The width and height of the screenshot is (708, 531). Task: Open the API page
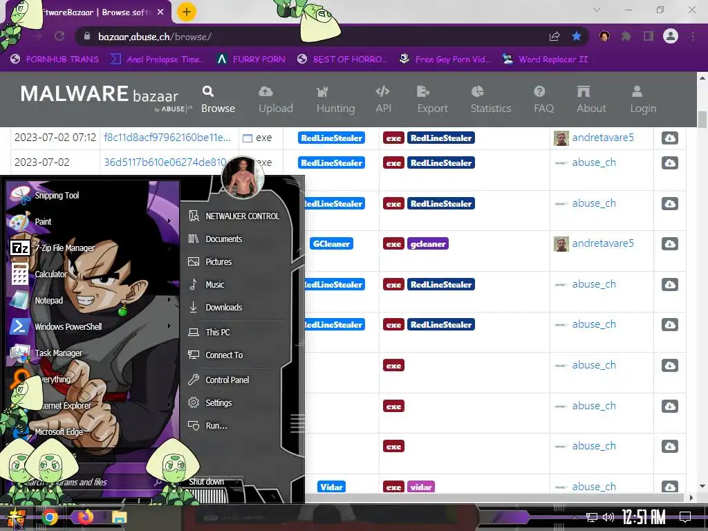(x=383, y=100)
